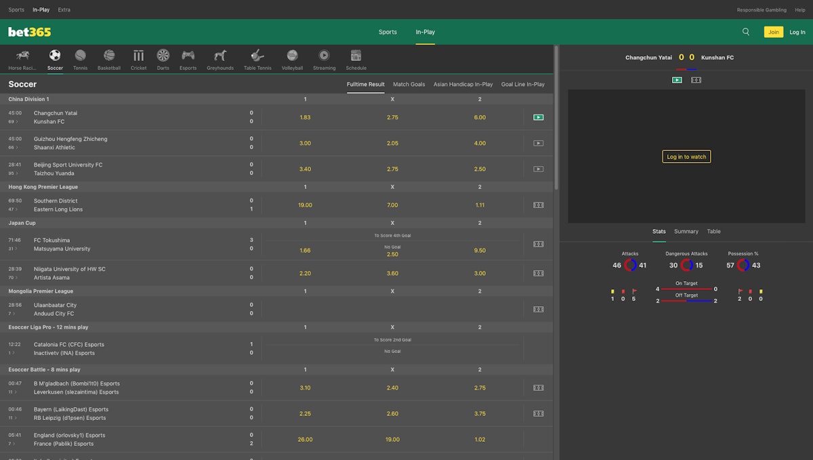The image size is (813, 460).
Task: Click the Log in to watch button
Action: (x=686, y=156)
